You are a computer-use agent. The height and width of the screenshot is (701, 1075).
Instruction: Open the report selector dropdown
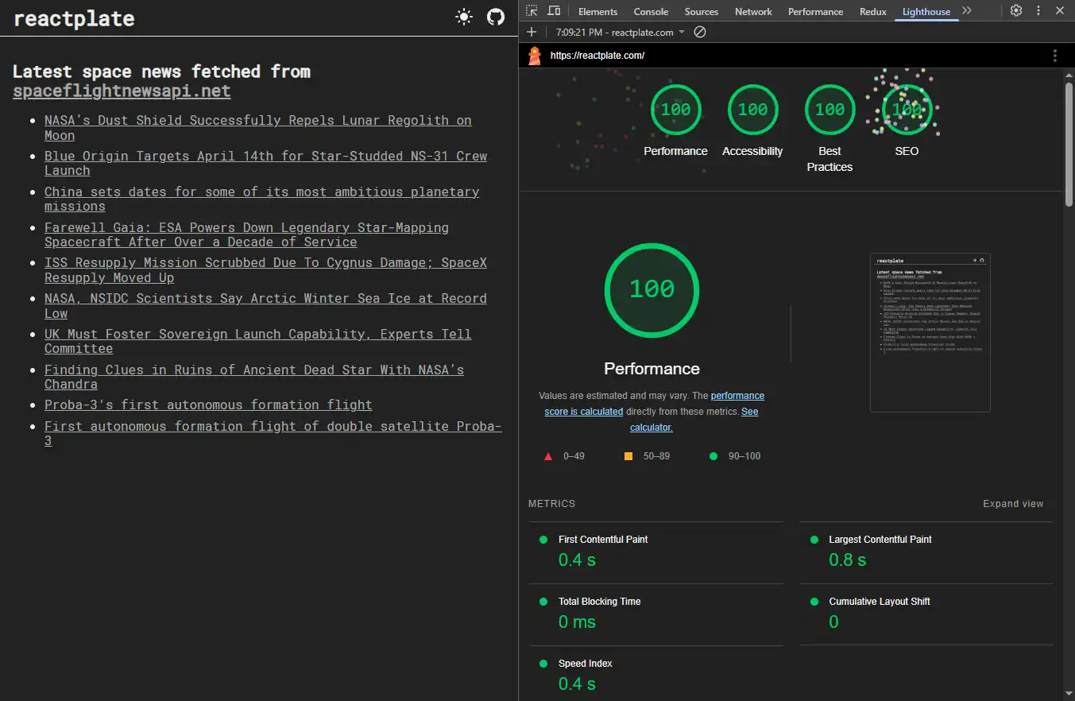(621, 33)
